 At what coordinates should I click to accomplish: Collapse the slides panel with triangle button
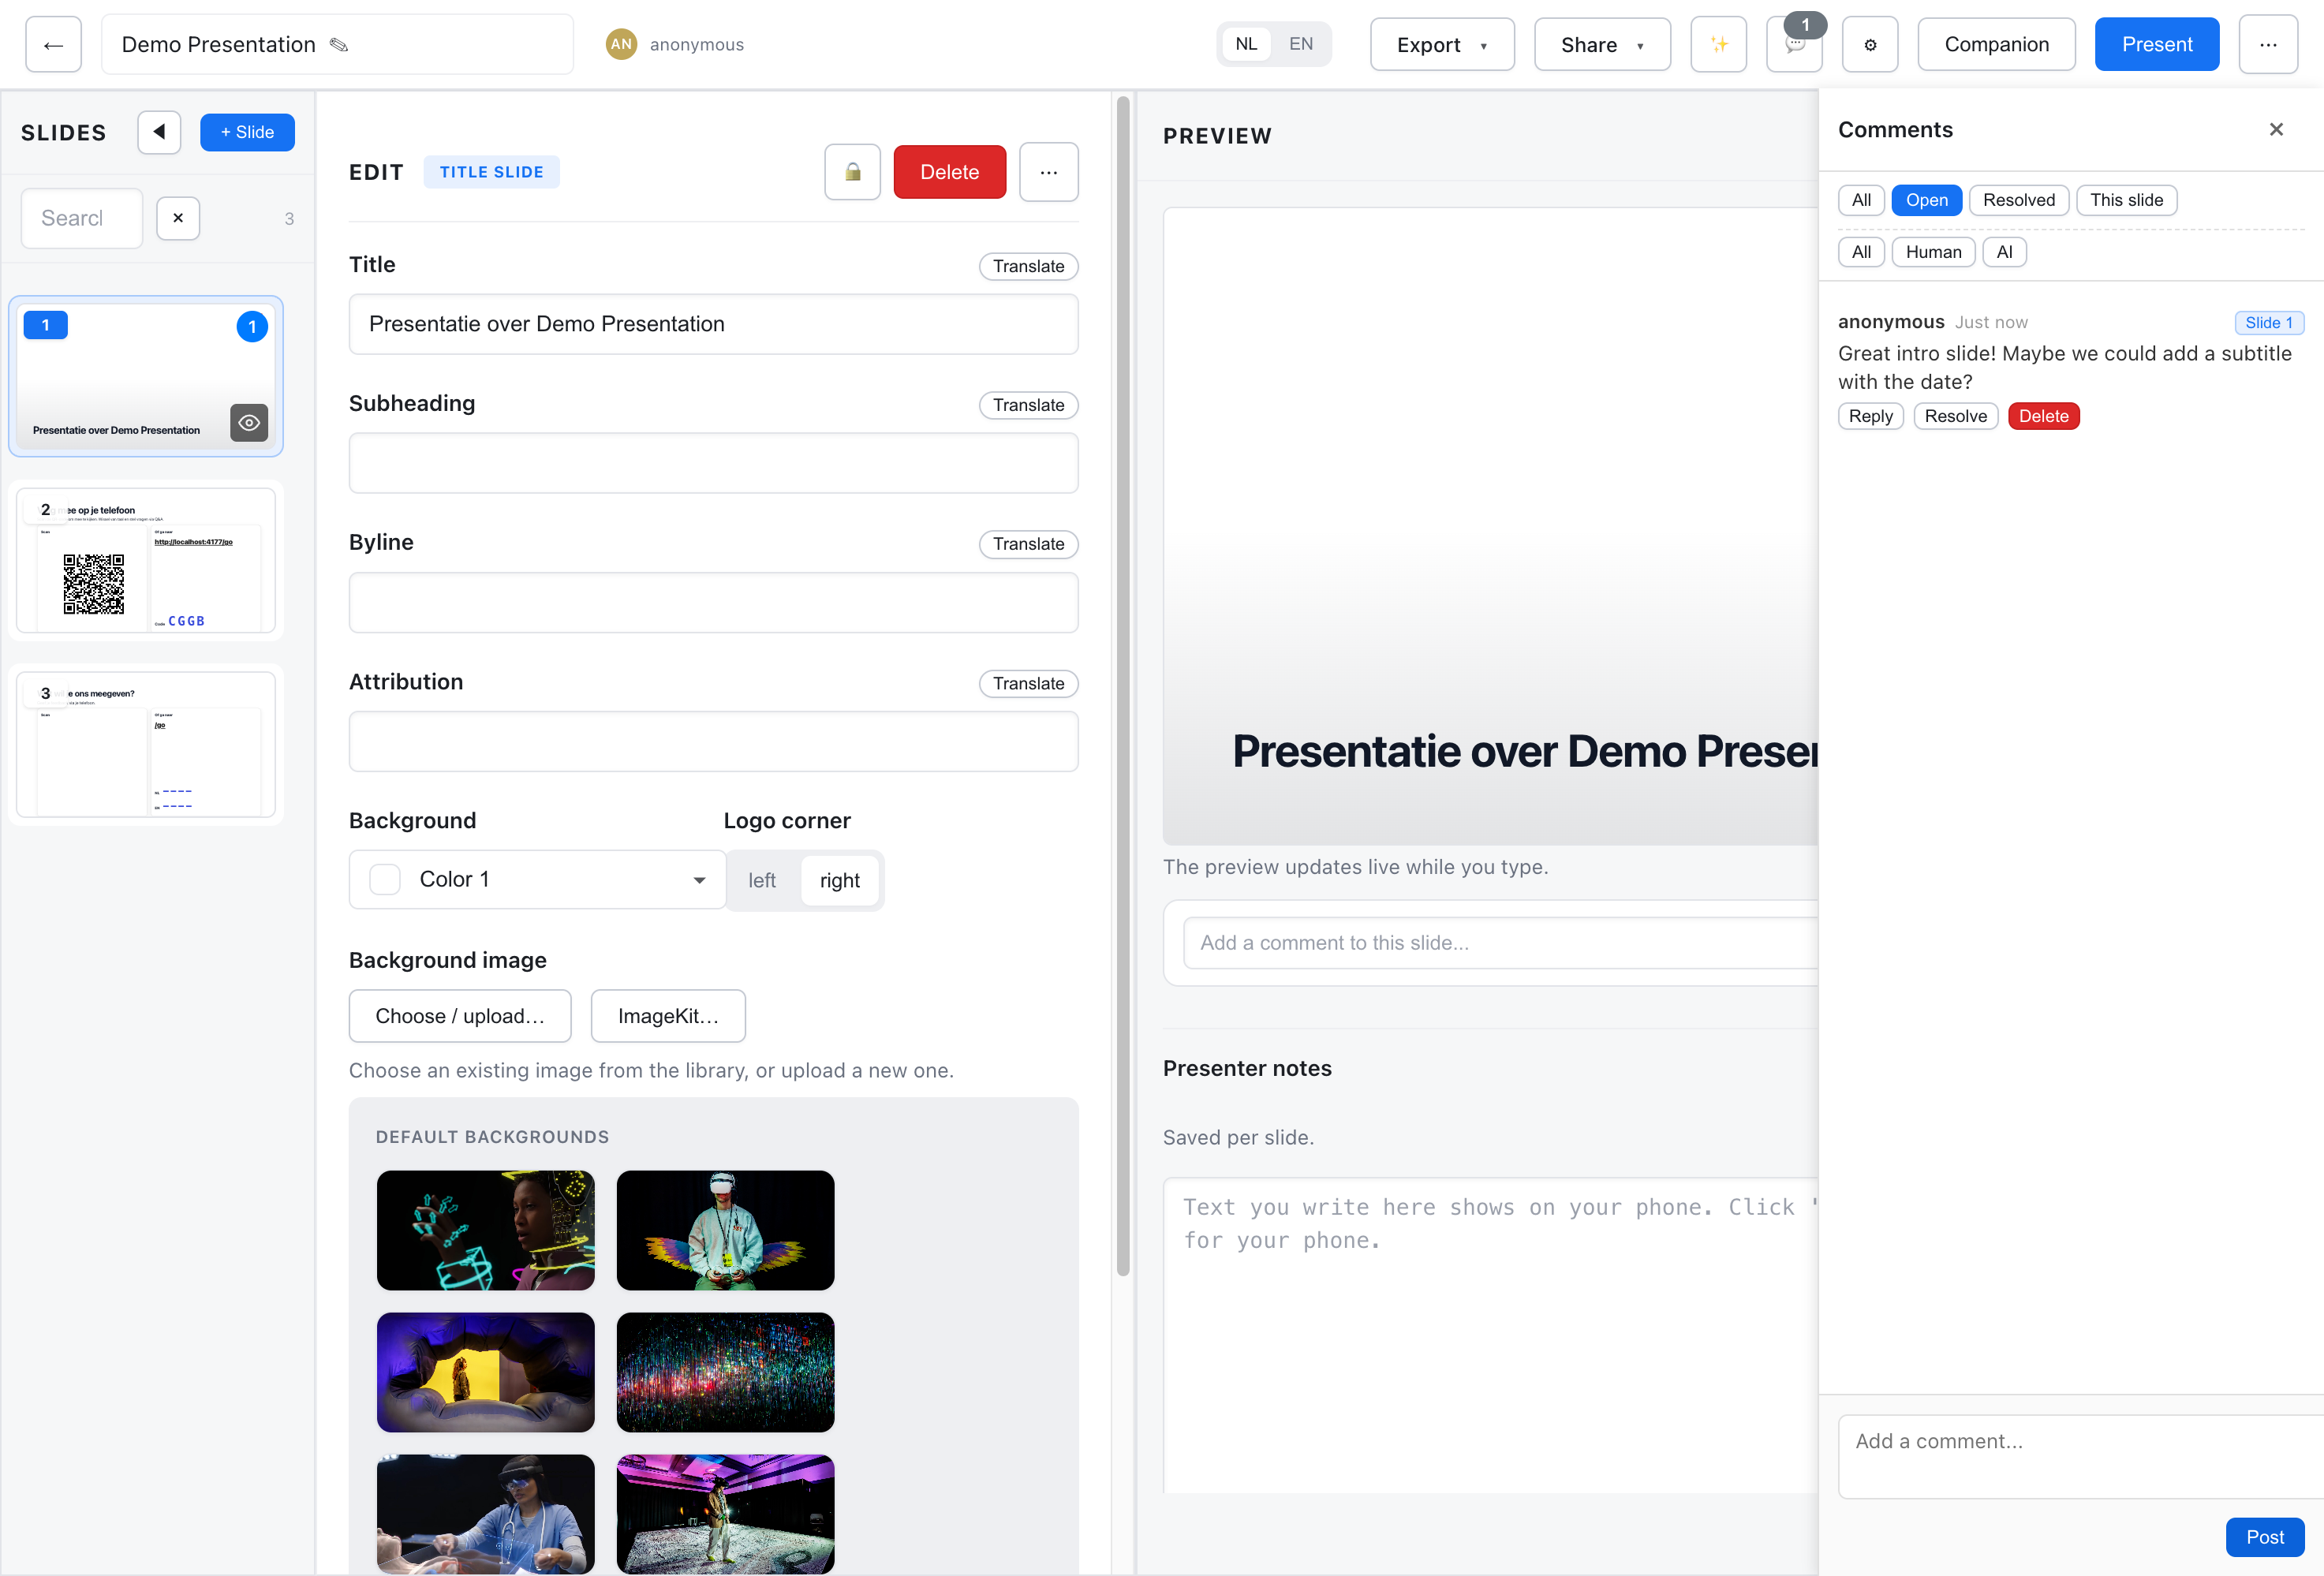click(x=159, y=132)
